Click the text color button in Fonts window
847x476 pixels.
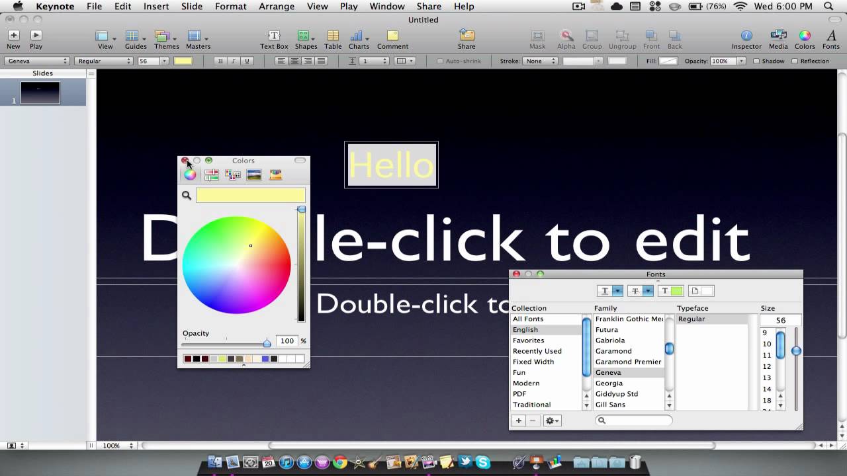pos(670,291)
